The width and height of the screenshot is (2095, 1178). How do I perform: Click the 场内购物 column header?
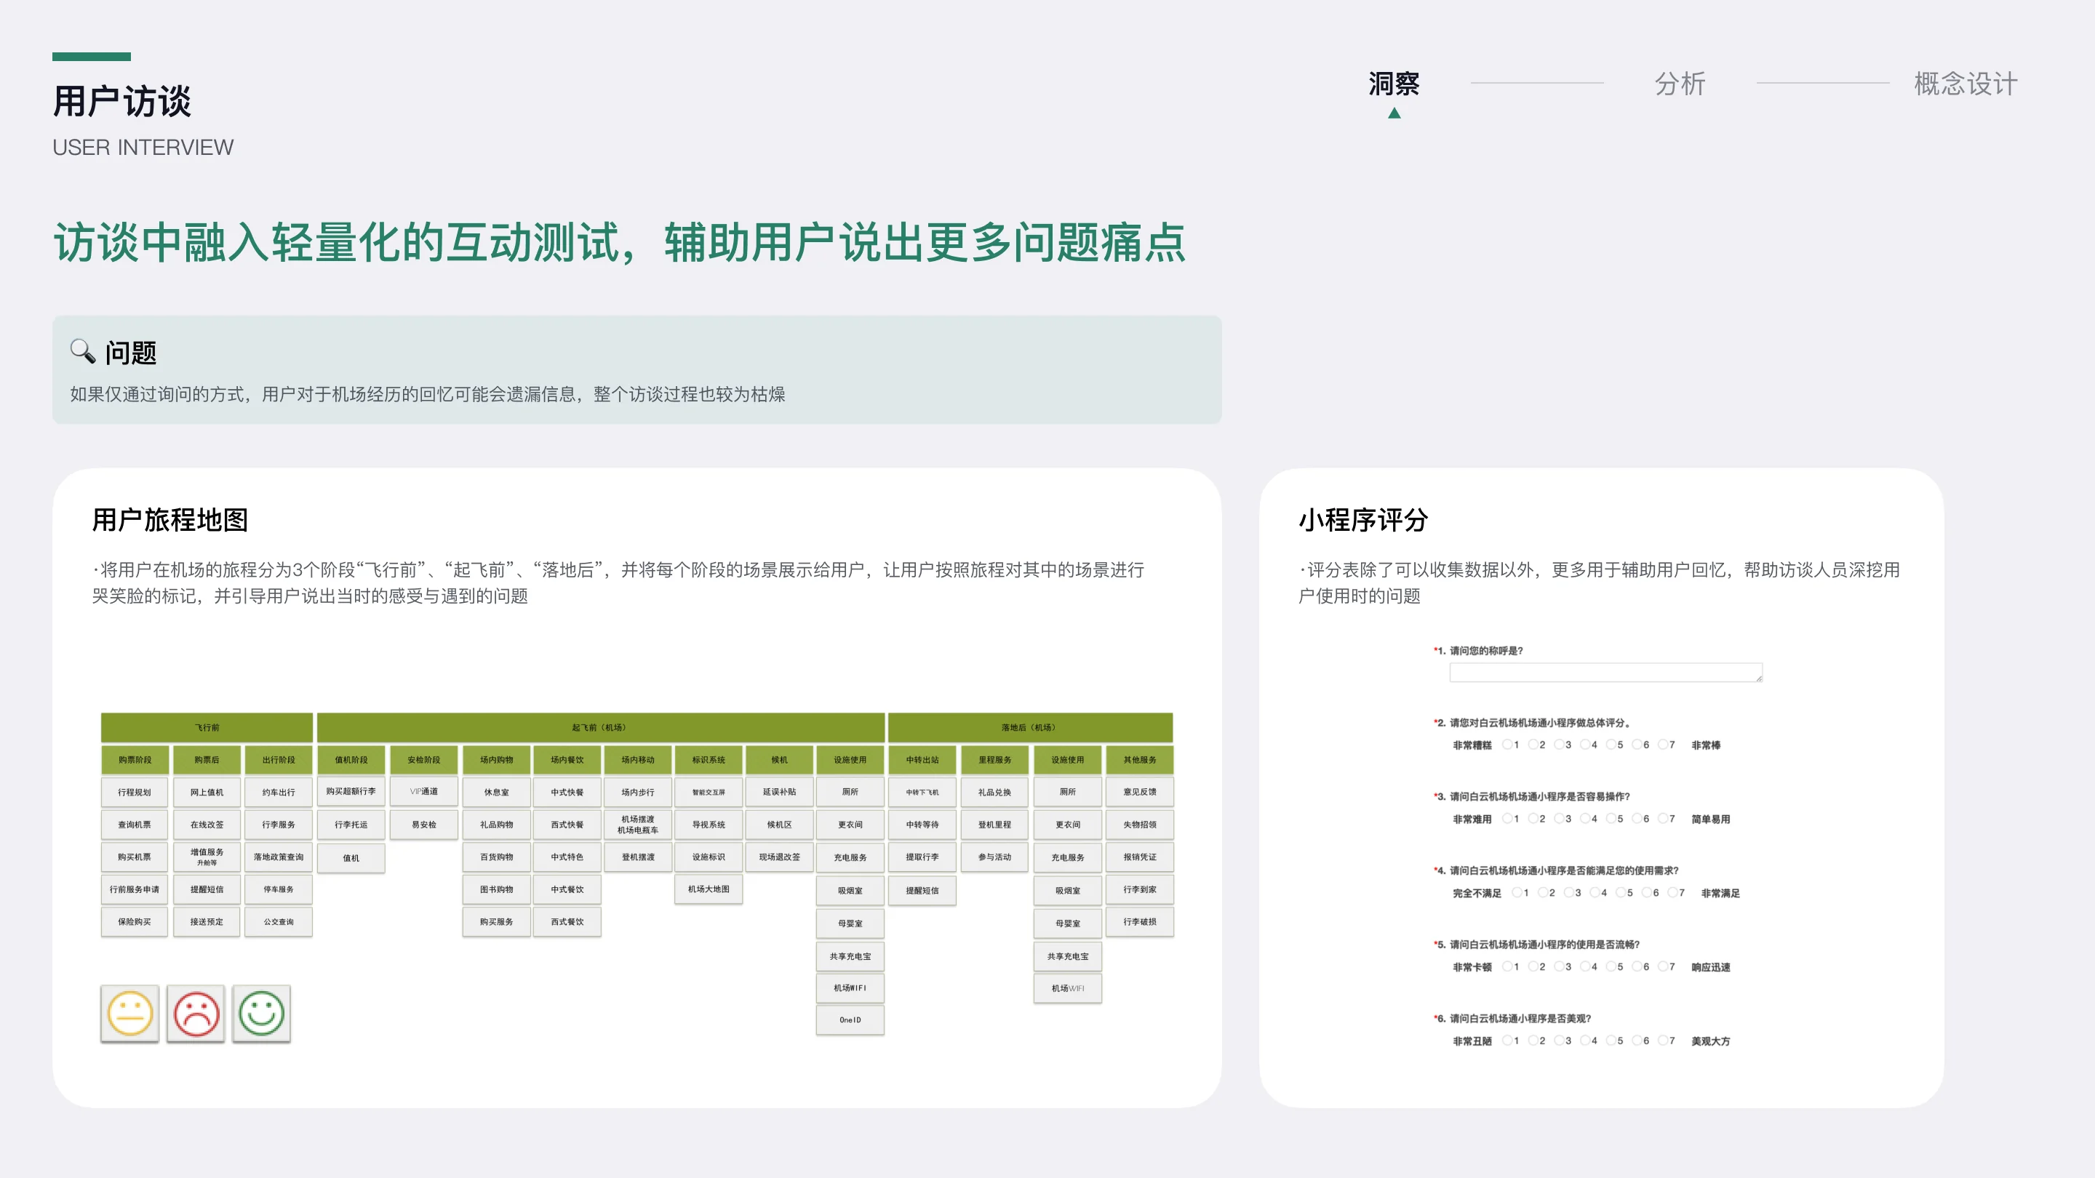pyautogui.click(x=496, y=759)
